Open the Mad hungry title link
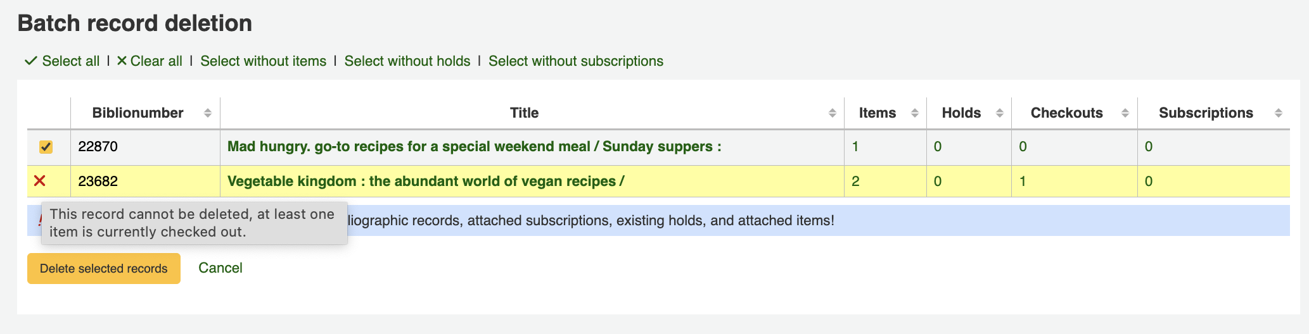1309x334 pixels. point(473,147)
